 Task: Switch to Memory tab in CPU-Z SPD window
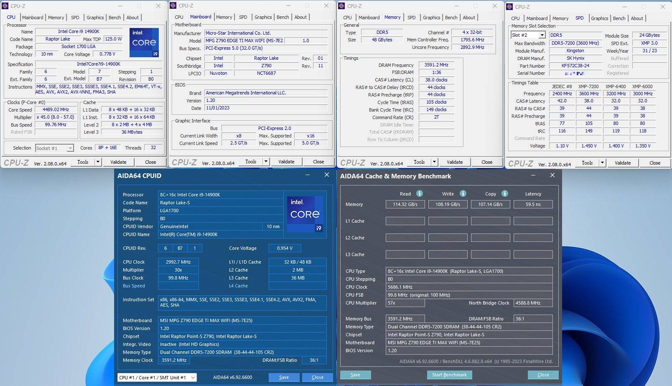point(560,18)
